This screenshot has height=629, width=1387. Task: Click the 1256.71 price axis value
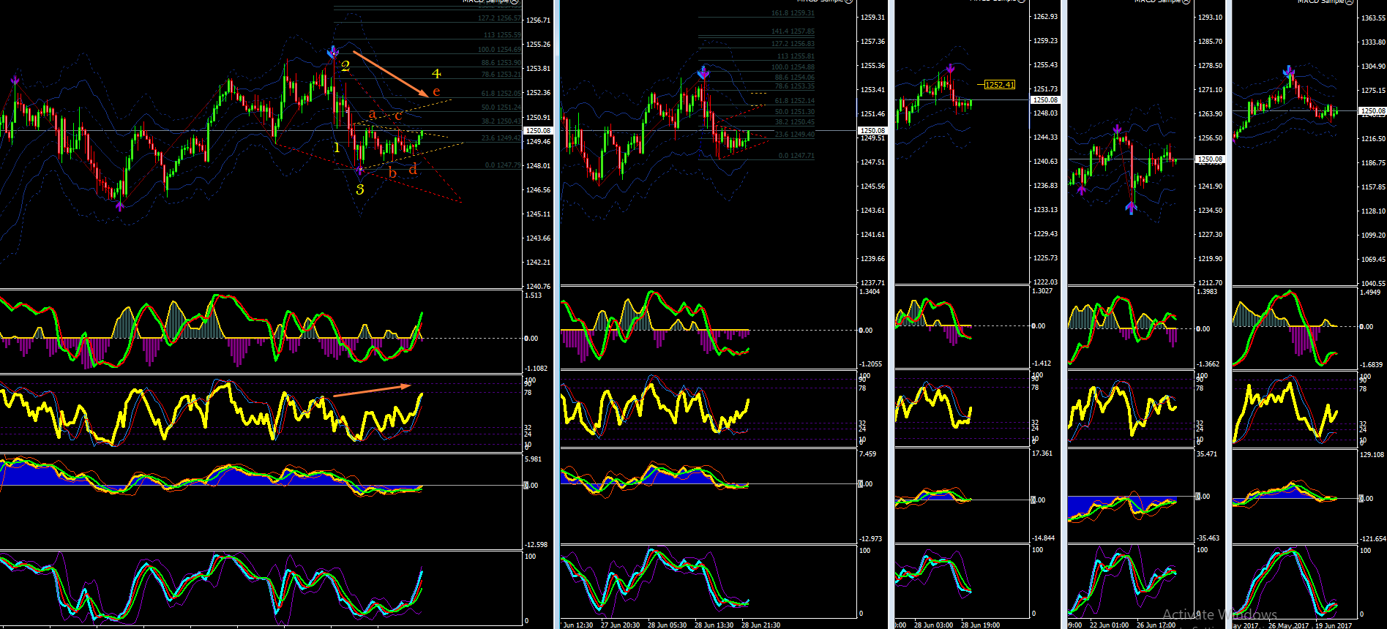tap(538, 20)
